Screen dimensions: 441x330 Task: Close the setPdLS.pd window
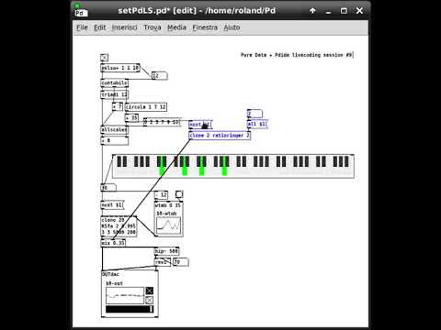[x=360, y=11]
